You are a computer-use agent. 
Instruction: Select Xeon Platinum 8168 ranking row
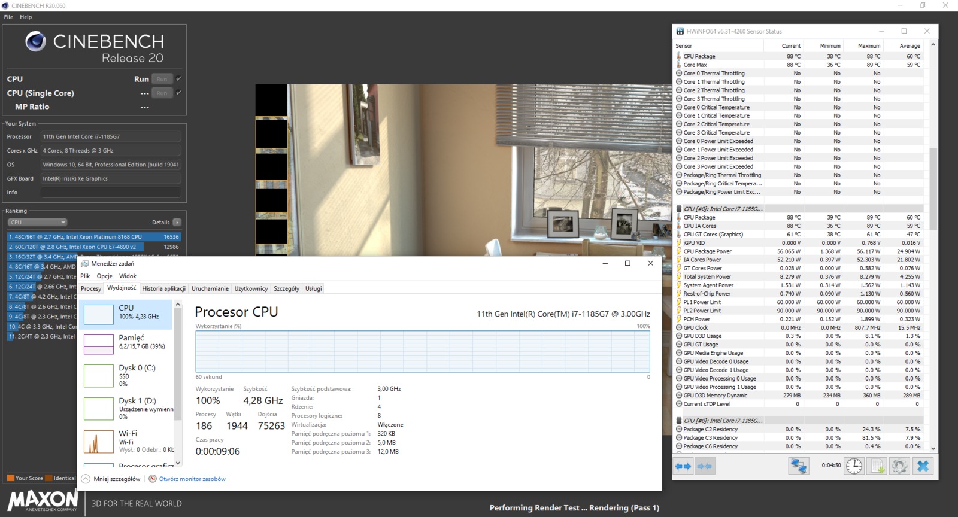pyautogui.click(x=93, y=236)
